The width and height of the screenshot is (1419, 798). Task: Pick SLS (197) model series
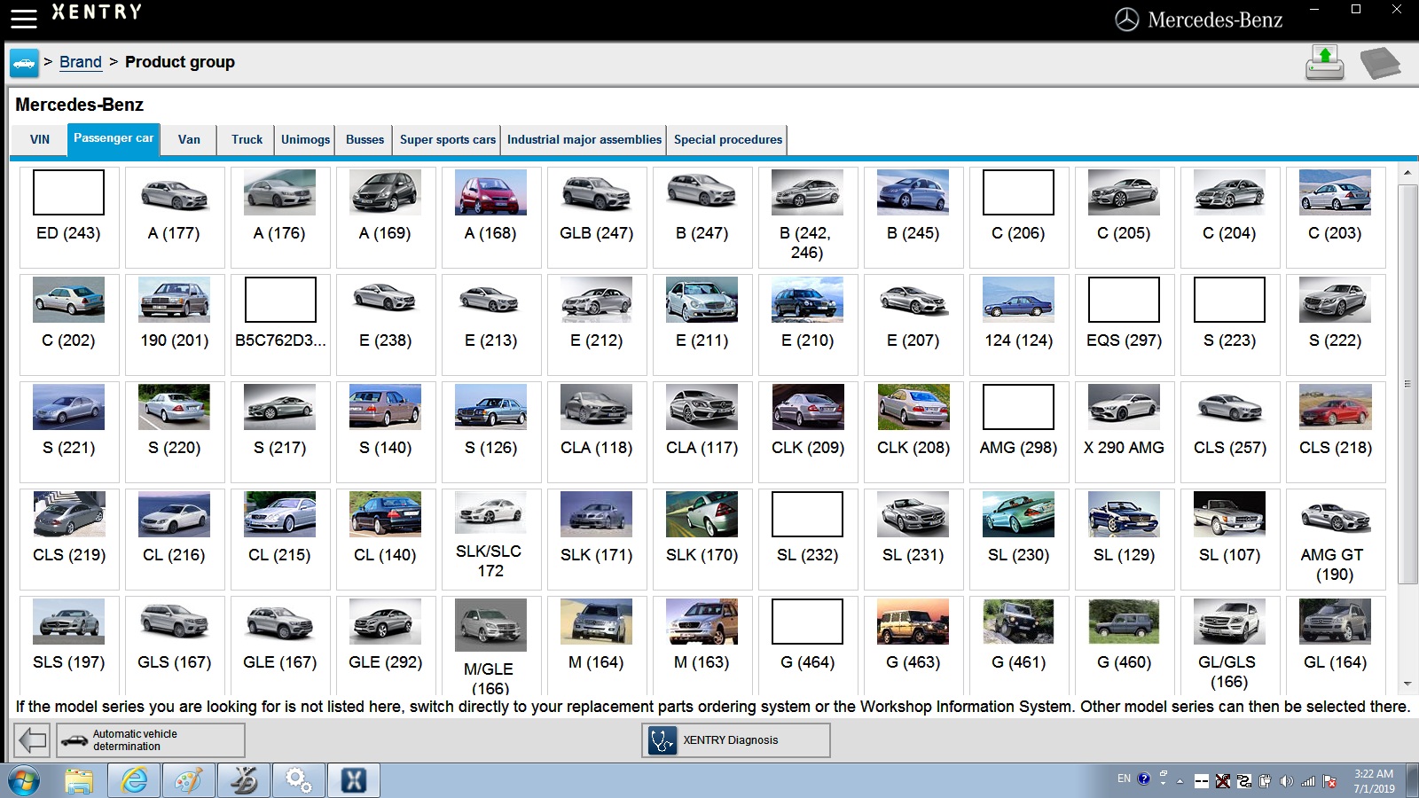[69, 645]
